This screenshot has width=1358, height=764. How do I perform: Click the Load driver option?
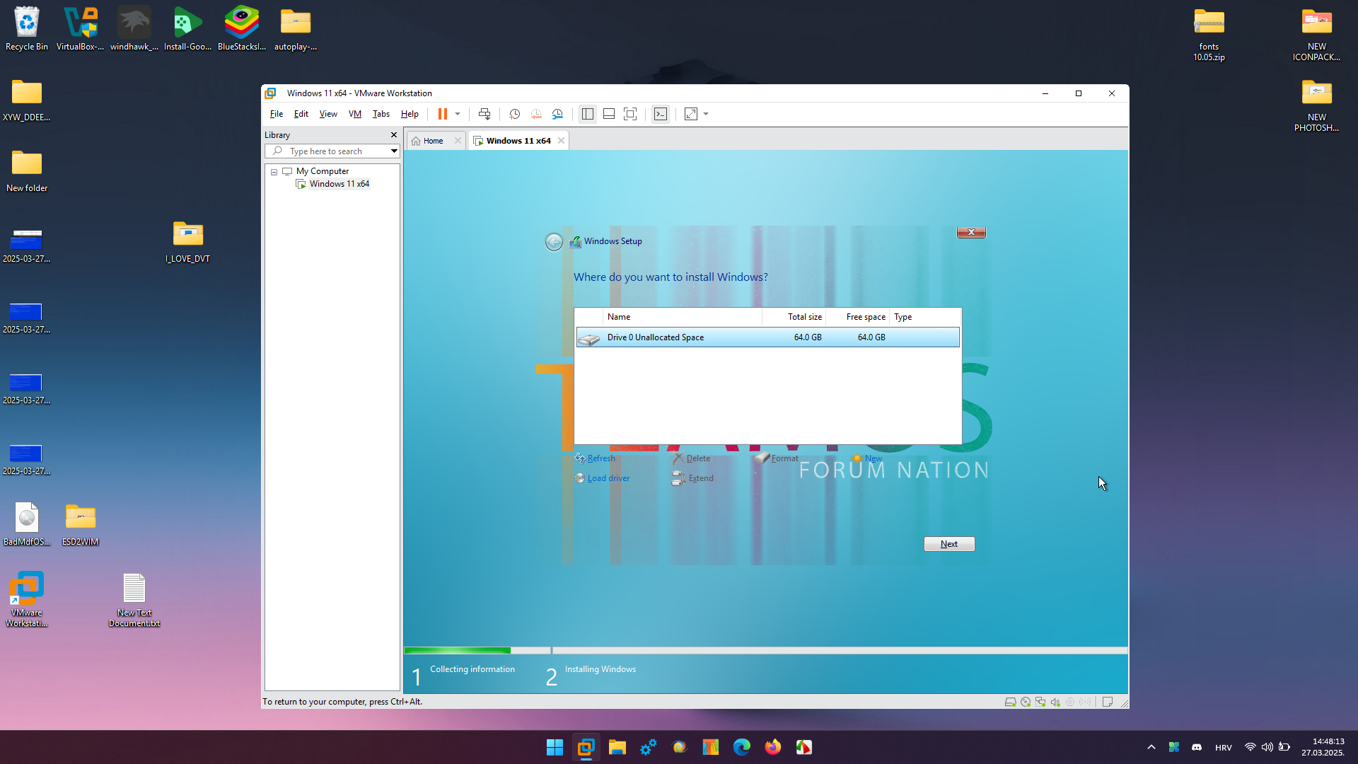[608, 478]
